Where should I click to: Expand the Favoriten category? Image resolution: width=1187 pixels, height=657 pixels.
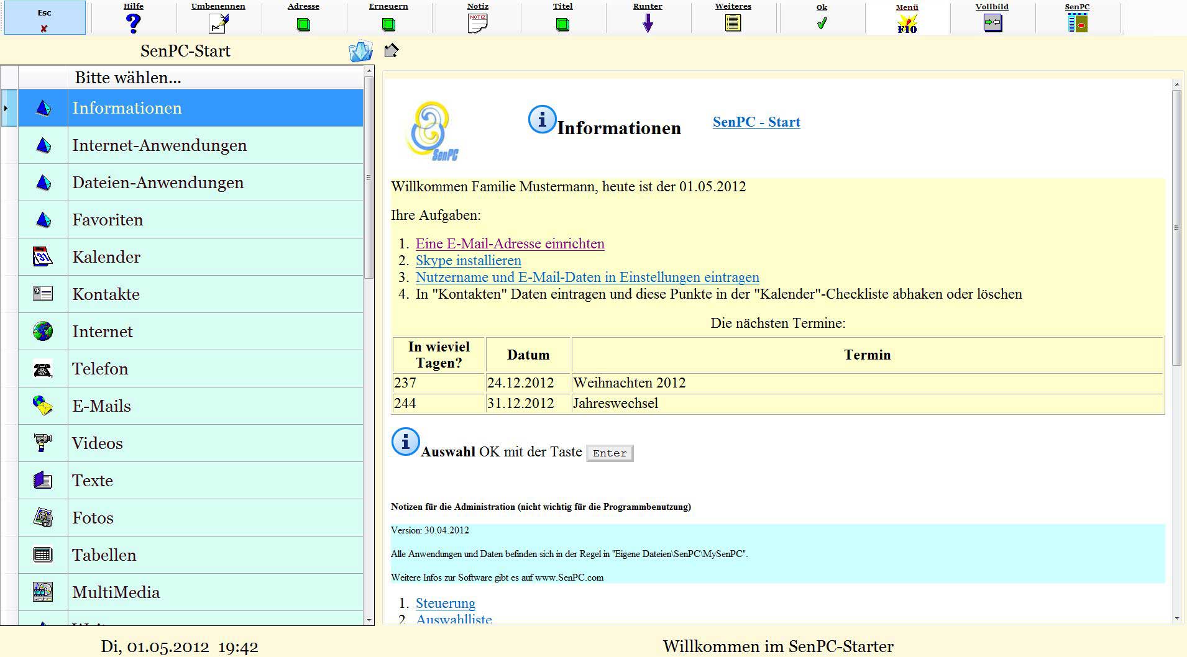(x=108, y=220)
